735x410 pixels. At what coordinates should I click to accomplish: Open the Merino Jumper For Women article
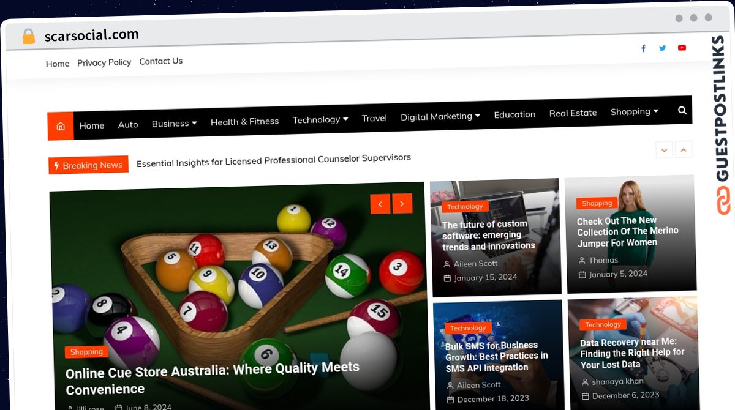coord(628,231)
